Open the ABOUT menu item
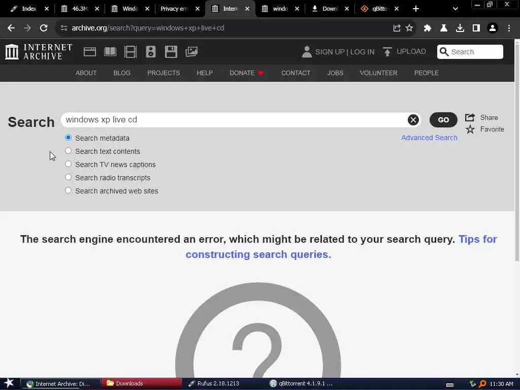520x390 pixels. coord(86,73)
